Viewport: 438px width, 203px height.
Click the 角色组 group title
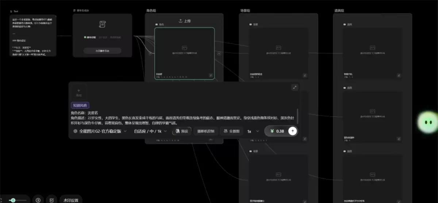coord(151,11)
